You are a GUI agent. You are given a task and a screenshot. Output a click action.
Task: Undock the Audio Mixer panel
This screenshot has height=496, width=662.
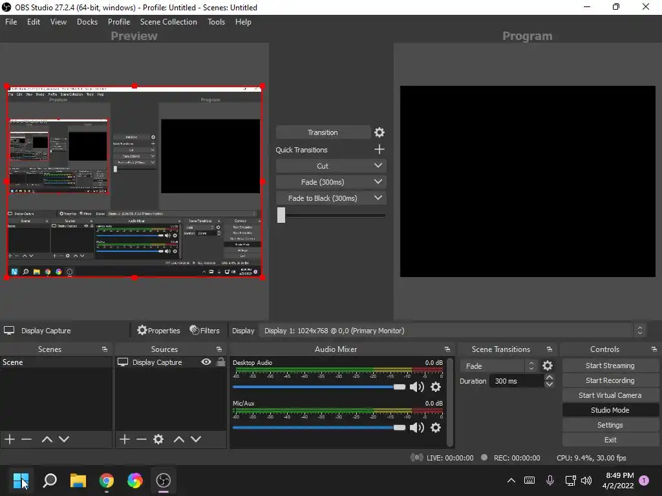(447, 349)
